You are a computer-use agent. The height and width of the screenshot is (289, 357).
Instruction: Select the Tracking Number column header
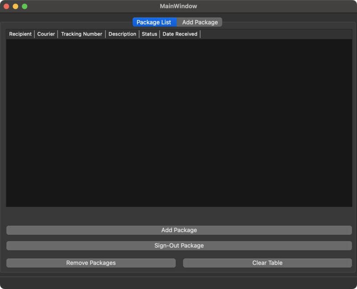click(82, 34)
